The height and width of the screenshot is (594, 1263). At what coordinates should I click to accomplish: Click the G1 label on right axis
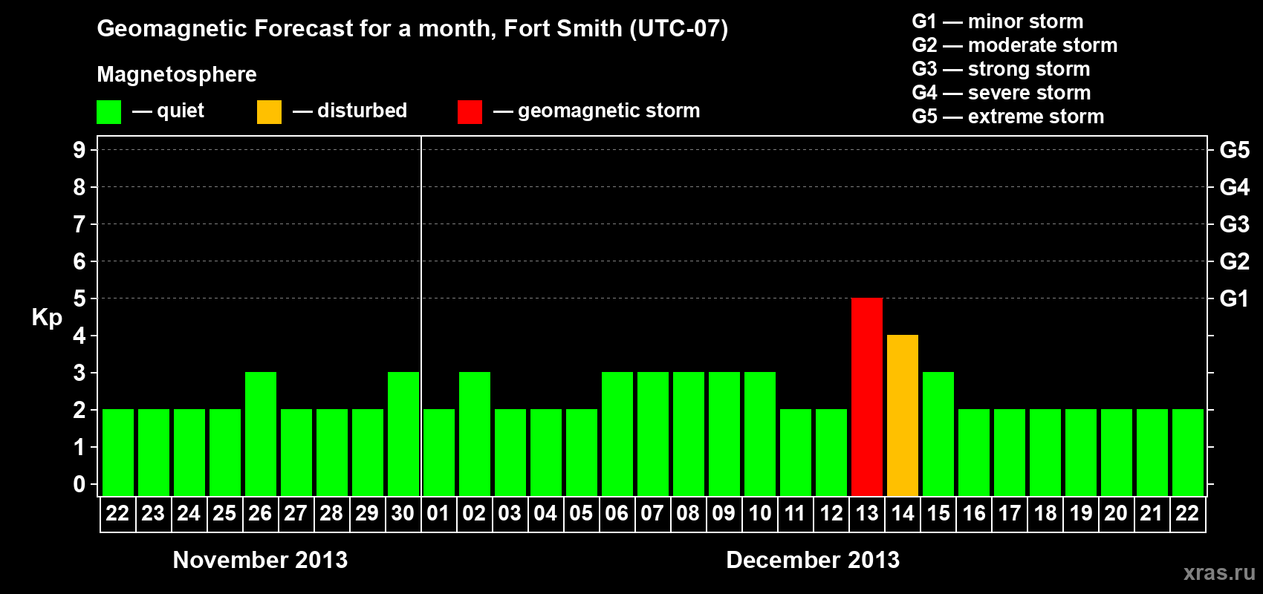coord(1234,298)
